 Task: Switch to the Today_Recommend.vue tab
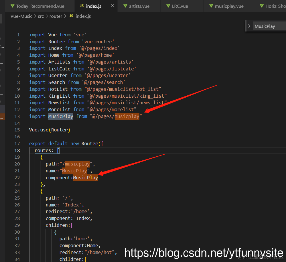click(40, 6)
